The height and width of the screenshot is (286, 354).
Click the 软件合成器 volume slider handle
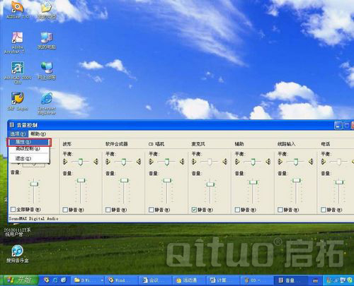pos(124,180)
